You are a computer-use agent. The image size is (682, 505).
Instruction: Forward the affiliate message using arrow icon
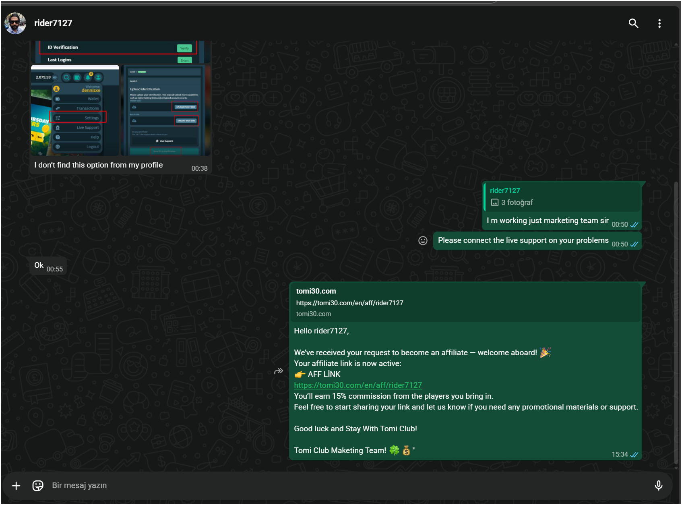(279, 371)
